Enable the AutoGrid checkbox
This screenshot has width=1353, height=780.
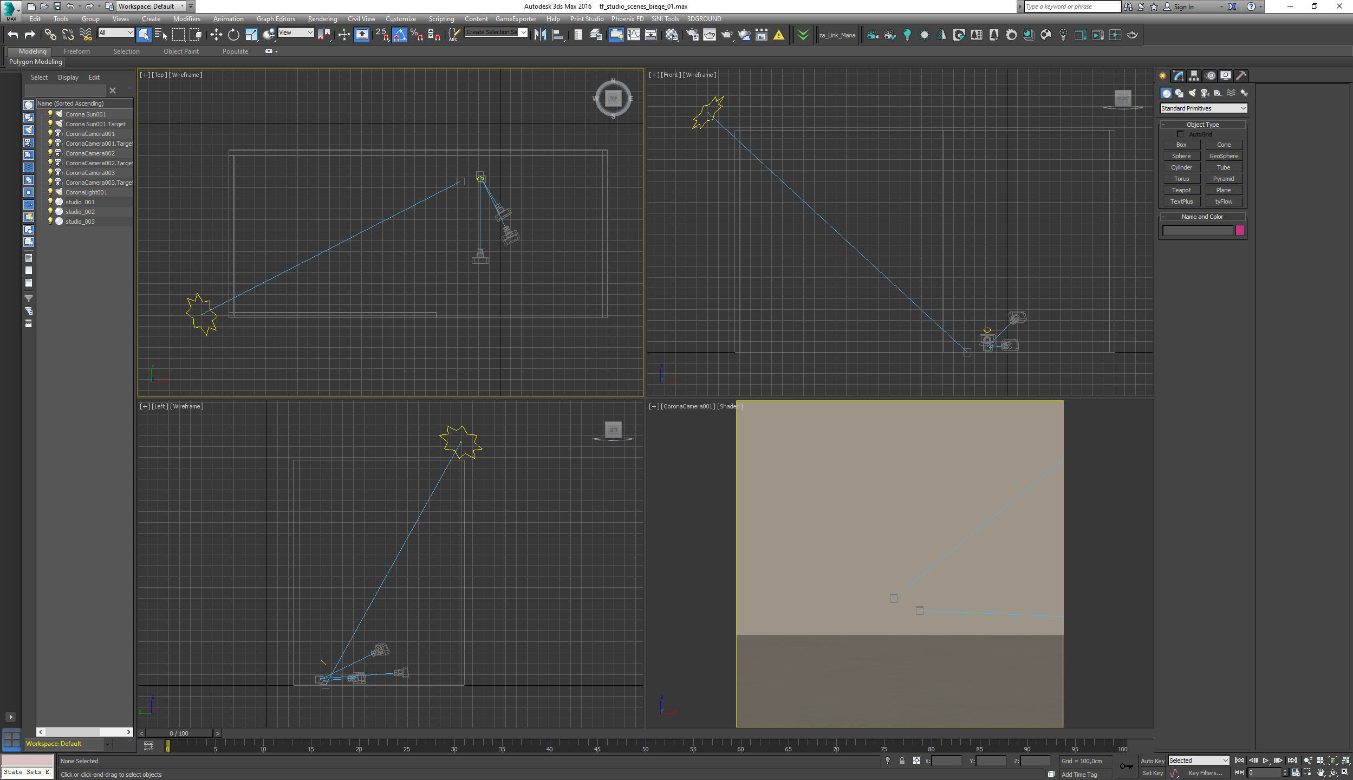pyautogui.click(x=1180, y=134)
